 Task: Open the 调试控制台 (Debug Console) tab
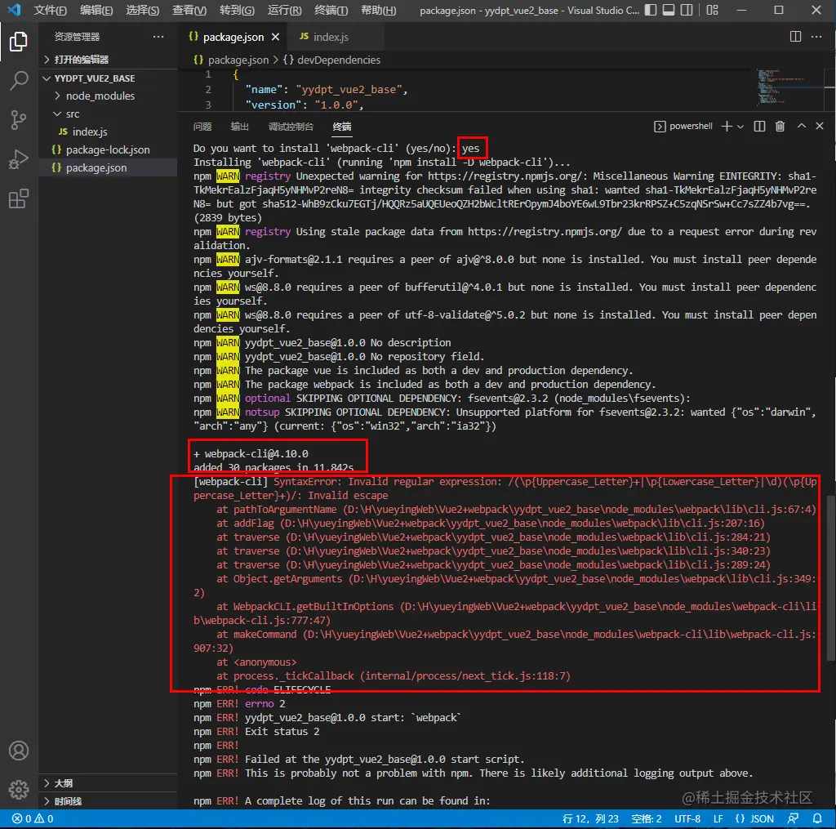coord(291,127)
